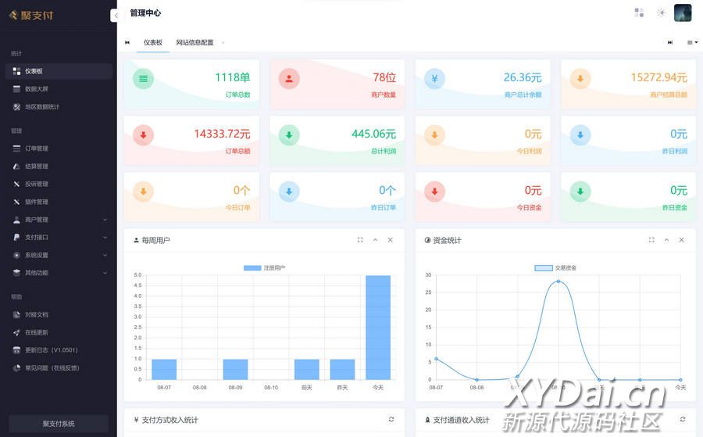703x437 pixels.
Task: Click the theme color palette icon in header
Action: (639, 13)
